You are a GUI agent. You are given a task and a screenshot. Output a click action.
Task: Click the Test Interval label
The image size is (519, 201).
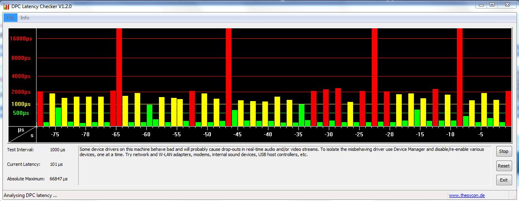20,150
